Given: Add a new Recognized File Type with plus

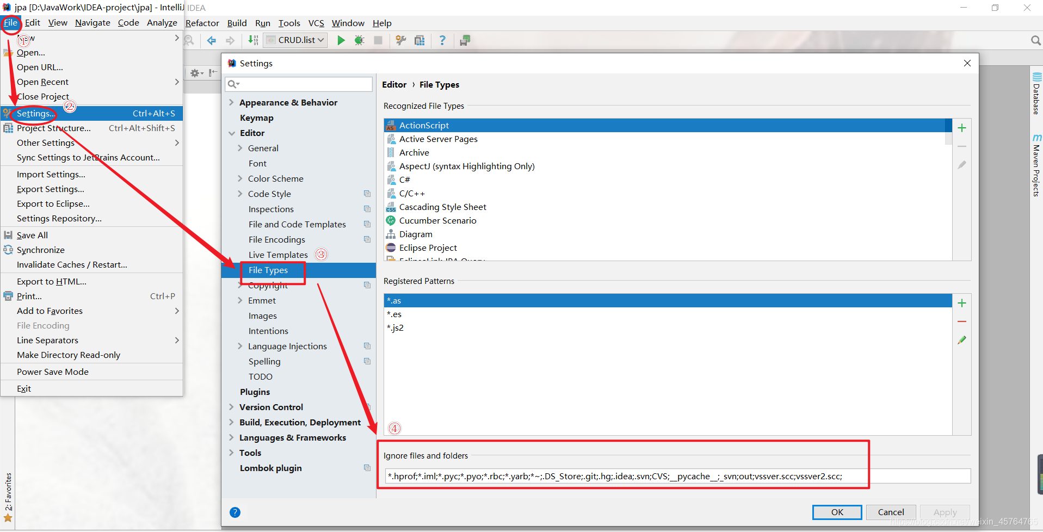Looking at the screenshot, I should 962,128.
